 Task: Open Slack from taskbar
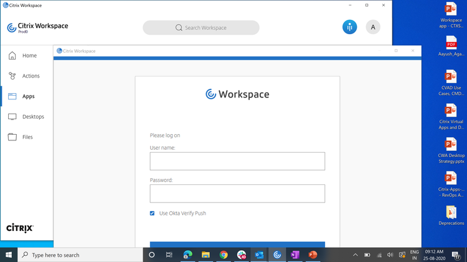[242, 255]
